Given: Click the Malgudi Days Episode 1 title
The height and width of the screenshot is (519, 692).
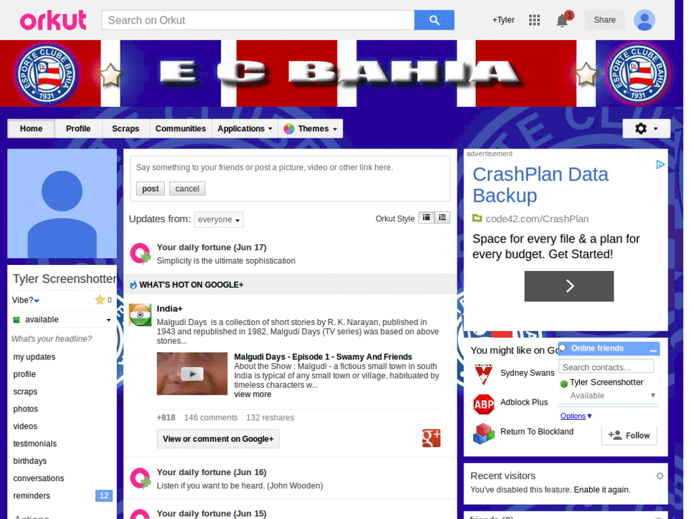Looking at the screenshot, I should [323, 357].
